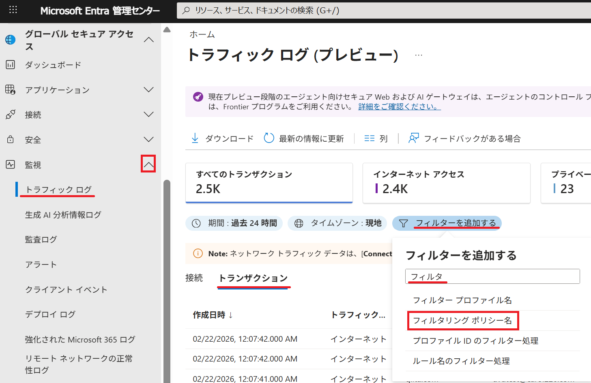Click the アプリケーション grid icon
Screen dimensions: 591x383
click(x=11, y=89)
